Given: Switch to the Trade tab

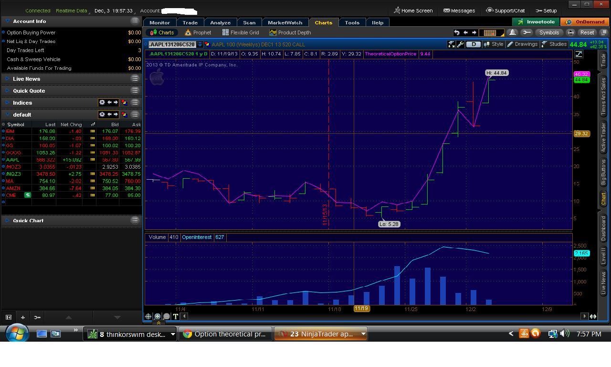Looking at the screenshot, I should coord(190,22).
